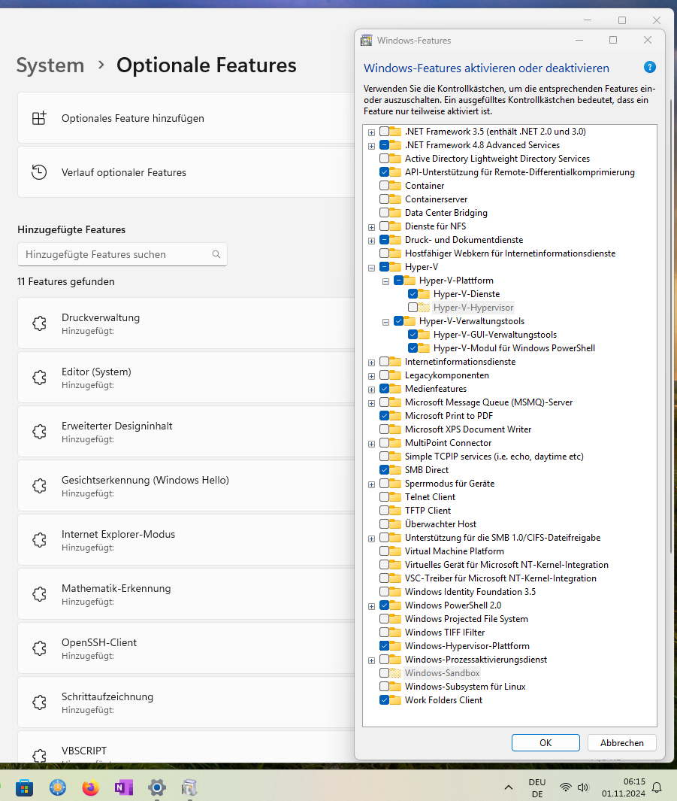This screenshot has width=677, height=801.
Task: Expand the Windows PowerShell 2.0 node
Action: click(371, 606)
